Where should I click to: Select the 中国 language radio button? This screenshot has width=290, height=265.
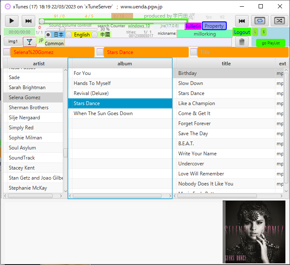click(95, 35)
